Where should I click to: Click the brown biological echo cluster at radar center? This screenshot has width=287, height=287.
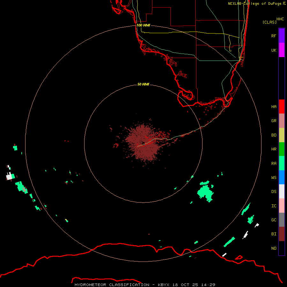coord(143,144)
